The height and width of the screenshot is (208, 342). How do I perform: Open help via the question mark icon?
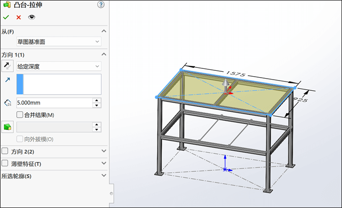pyautogui.click(x=101, y=4)
